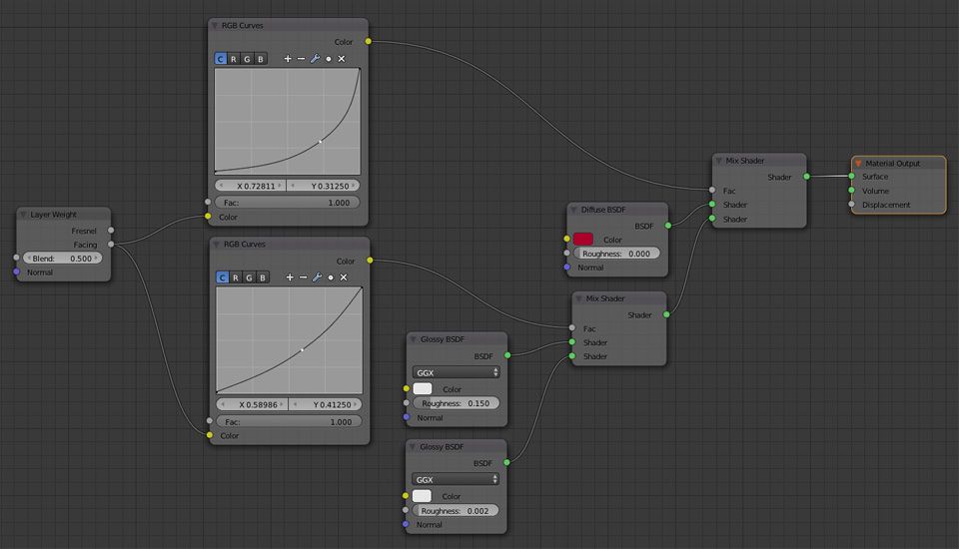Image resolution: width=959 pixels, height=549 pixels.
Task: Click clipping dot icon on top RGB Curves
Action: click(329, 59)
